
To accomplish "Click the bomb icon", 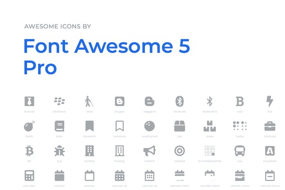I will click(29, 126).
